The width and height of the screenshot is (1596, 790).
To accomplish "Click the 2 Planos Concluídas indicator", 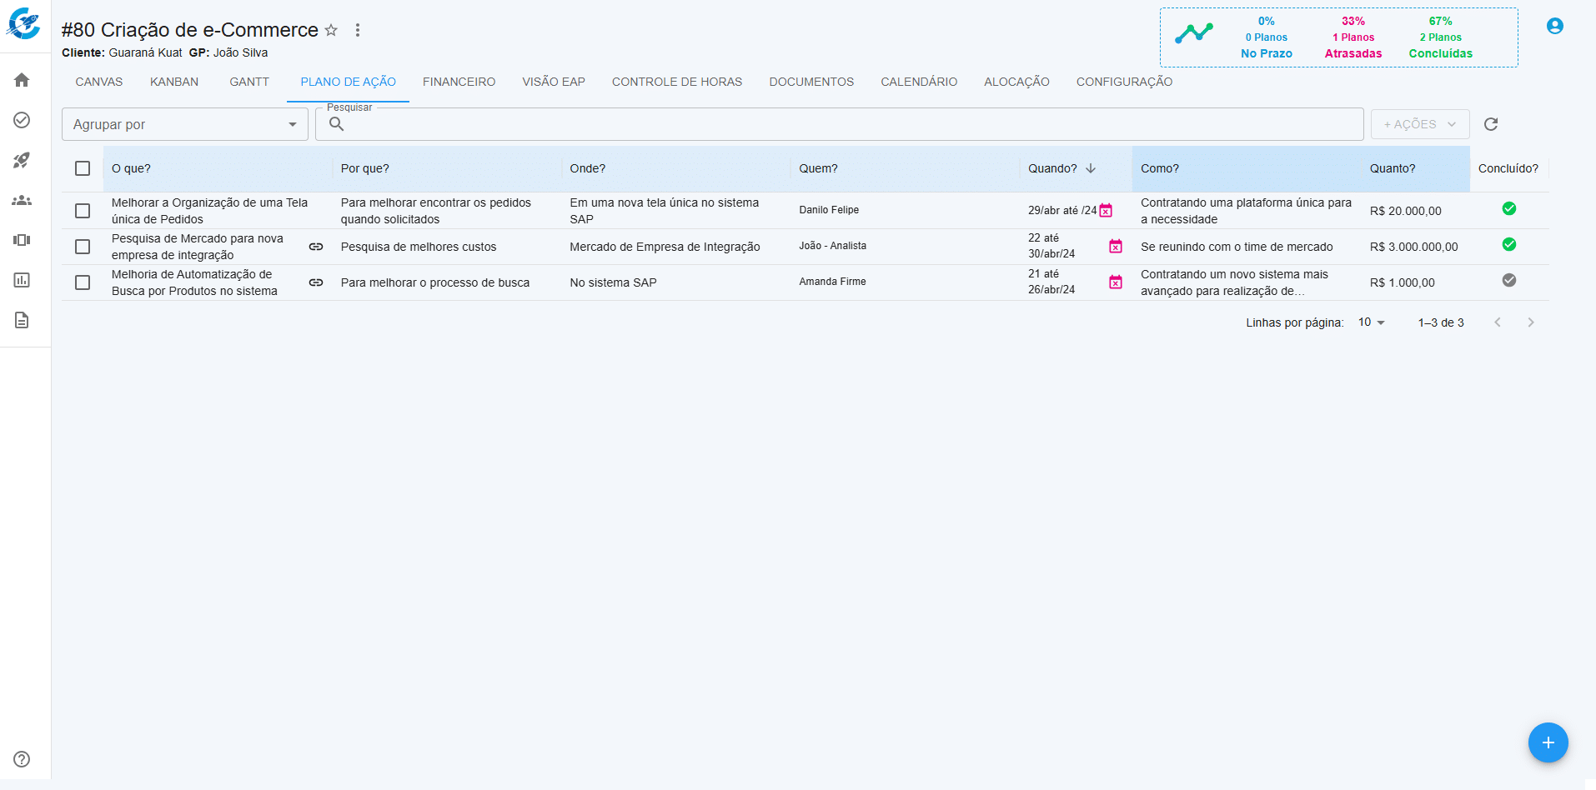I will coord(1441,37).
